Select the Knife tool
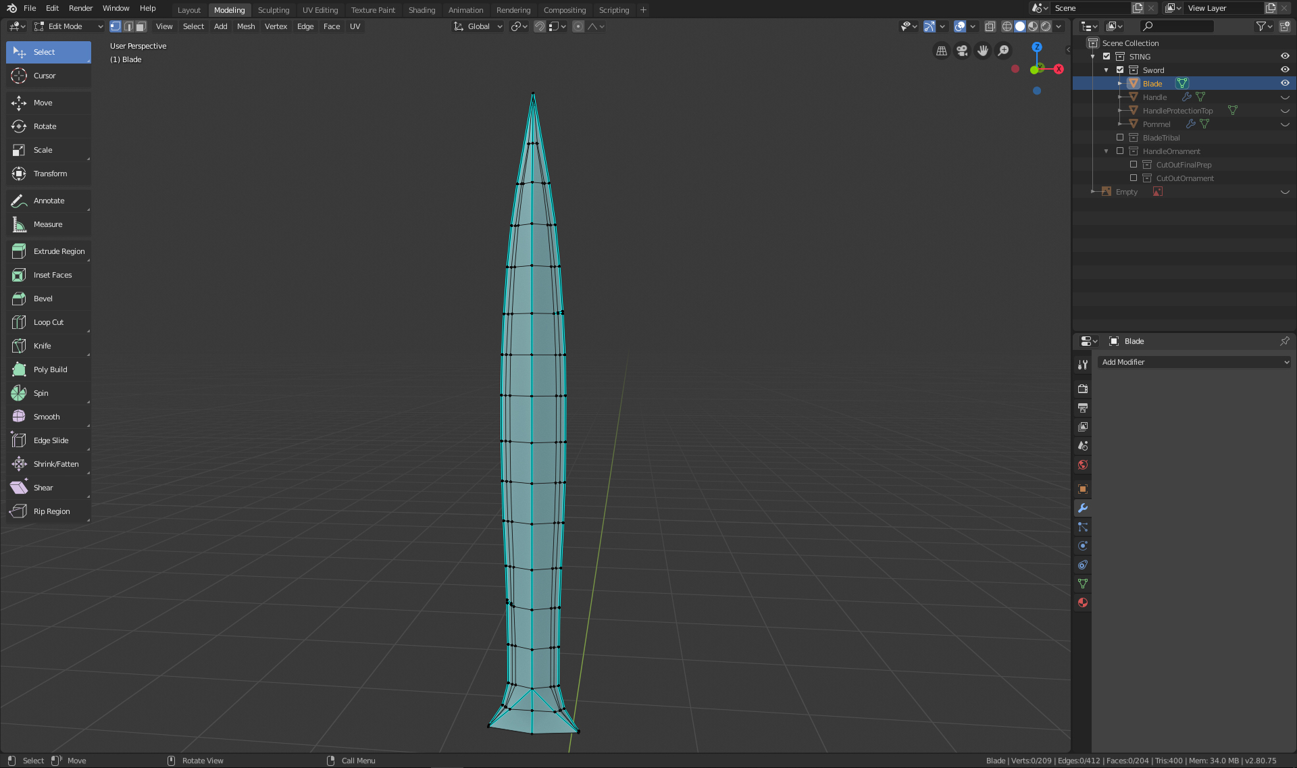This screenshot has width=1297, height=768. point(42,346)
